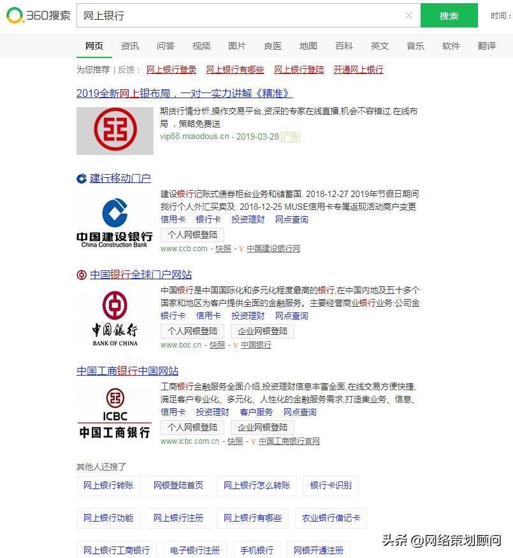Viewport: 513px width, 558px height.
Task: Click the Bank of China logo image
Action: 115,316
